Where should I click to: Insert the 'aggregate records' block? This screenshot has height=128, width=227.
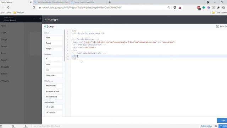pos(54,91)
